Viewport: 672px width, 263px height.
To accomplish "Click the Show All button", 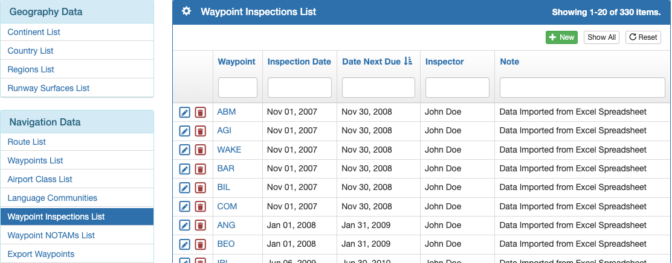I will pos(602,37).
